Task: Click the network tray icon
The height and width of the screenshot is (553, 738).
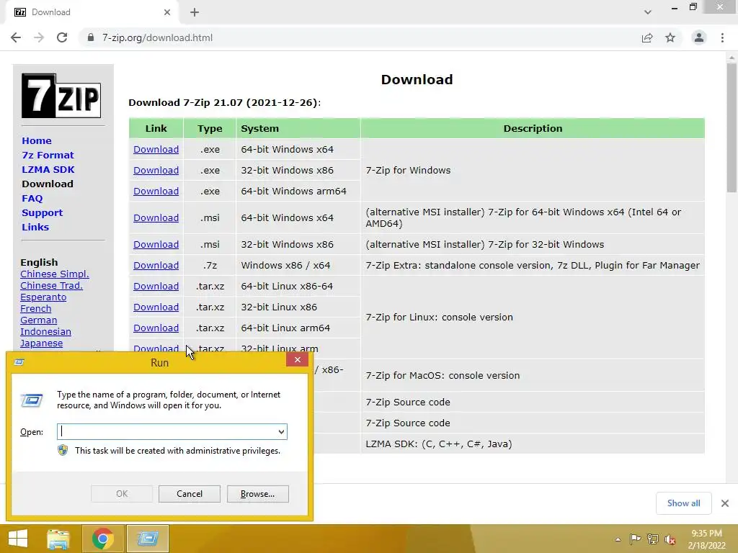Action: coord(653,539)
